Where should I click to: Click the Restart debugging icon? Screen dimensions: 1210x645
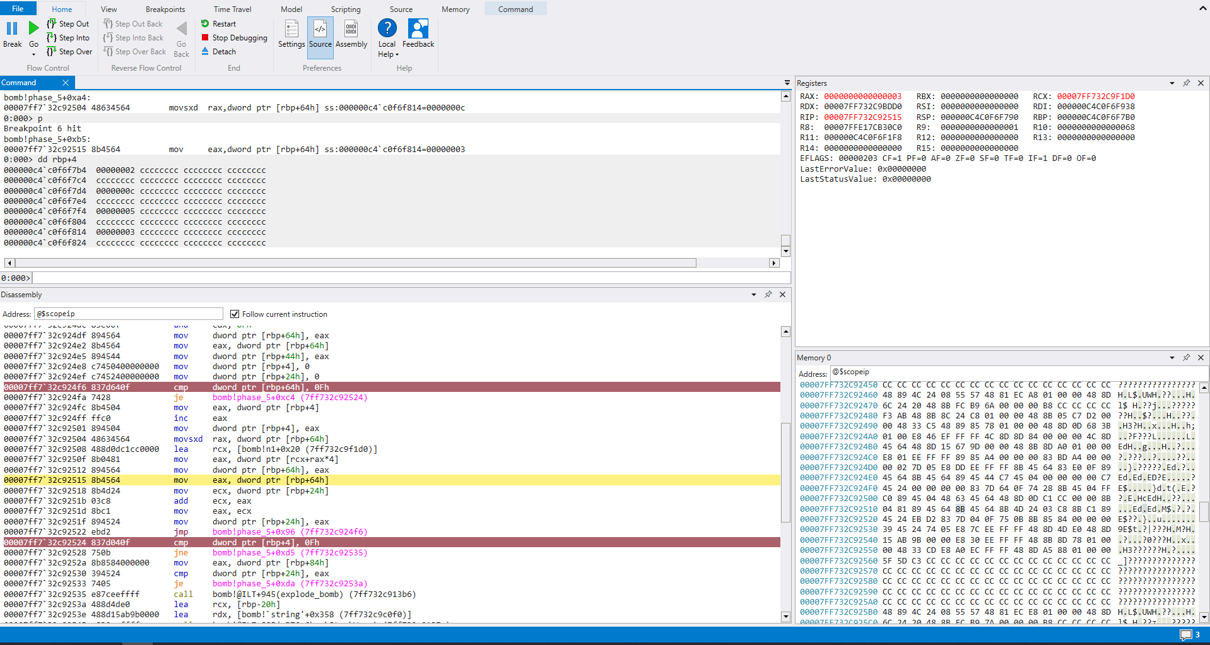click(x=205, y=24)
